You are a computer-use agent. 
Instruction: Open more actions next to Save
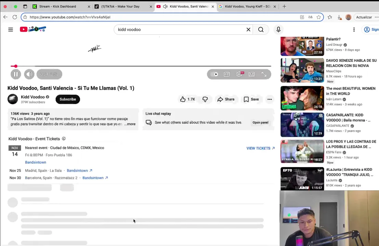click(270, 99)
